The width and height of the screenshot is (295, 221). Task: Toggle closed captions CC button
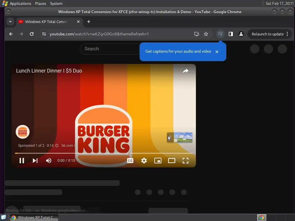tap(130, 161)
